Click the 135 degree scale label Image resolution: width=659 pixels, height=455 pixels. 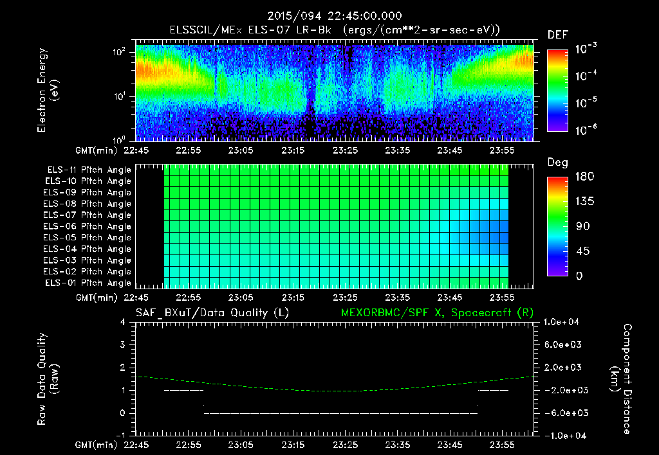click(584, 202)
